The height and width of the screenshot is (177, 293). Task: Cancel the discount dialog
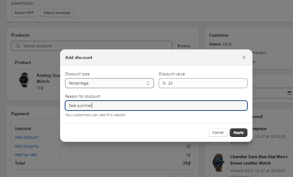point(218,133)
